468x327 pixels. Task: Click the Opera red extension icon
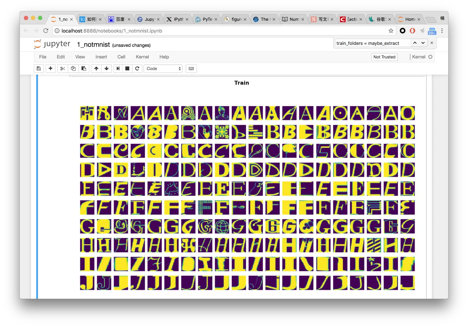click(x=412, y=31)
